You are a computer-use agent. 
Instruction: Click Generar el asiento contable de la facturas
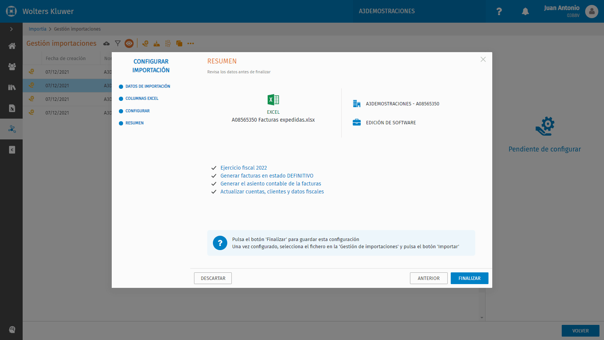(x=271, y=184)
